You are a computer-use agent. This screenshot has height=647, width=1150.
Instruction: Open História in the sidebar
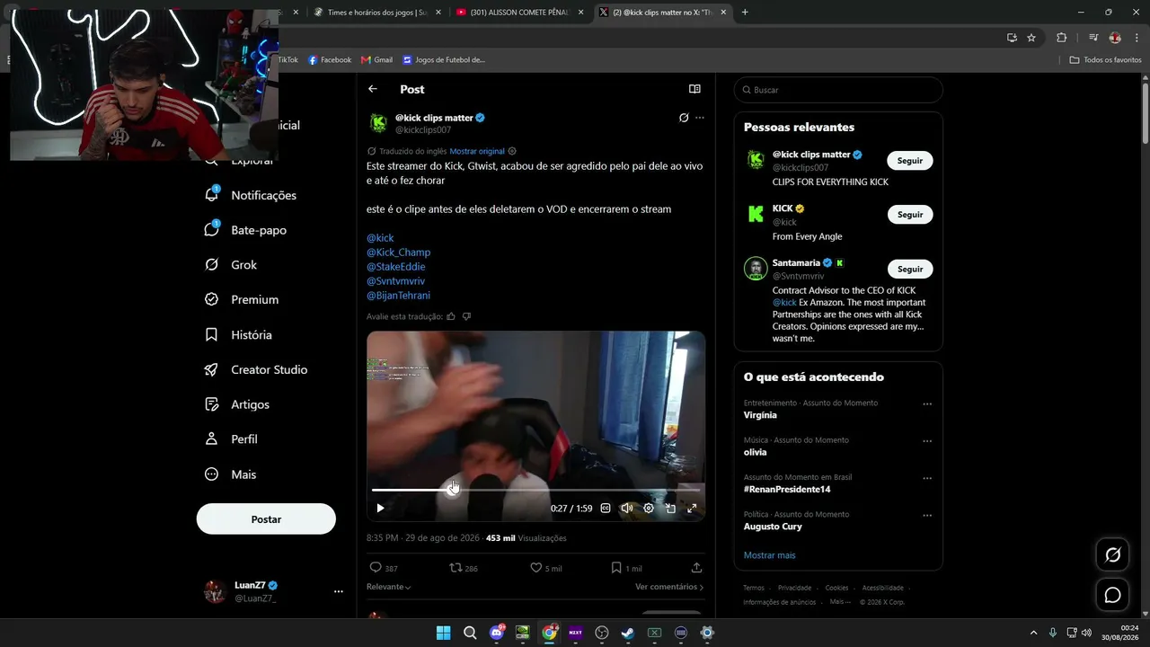pos(238,334)
